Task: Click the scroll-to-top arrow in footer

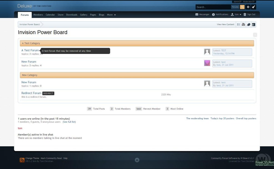Action: pyautogui.click(x=137, y=160)
